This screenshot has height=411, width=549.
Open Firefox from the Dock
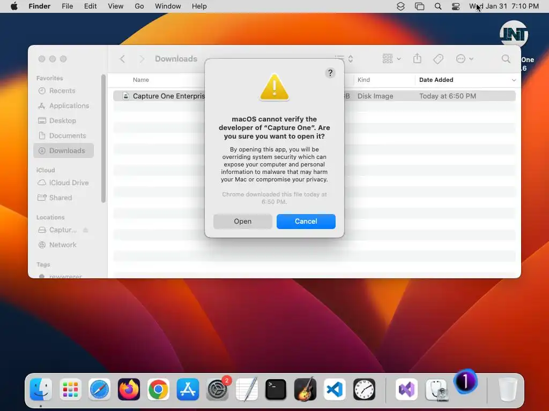(x=129, y=389)
